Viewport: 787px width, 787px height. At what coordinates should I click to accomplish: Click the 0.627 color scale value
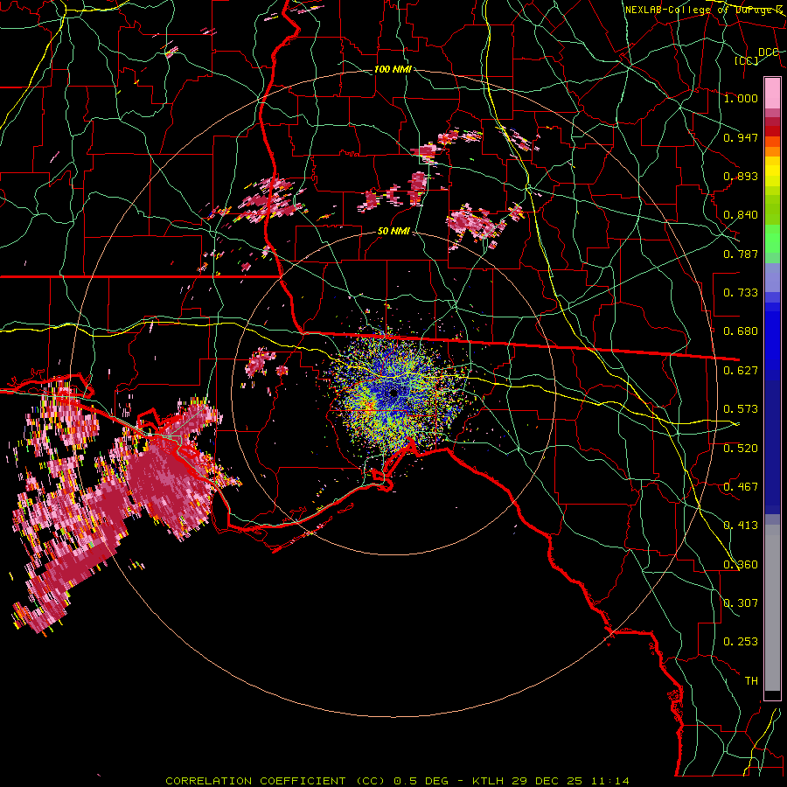(x=741, y=371)
